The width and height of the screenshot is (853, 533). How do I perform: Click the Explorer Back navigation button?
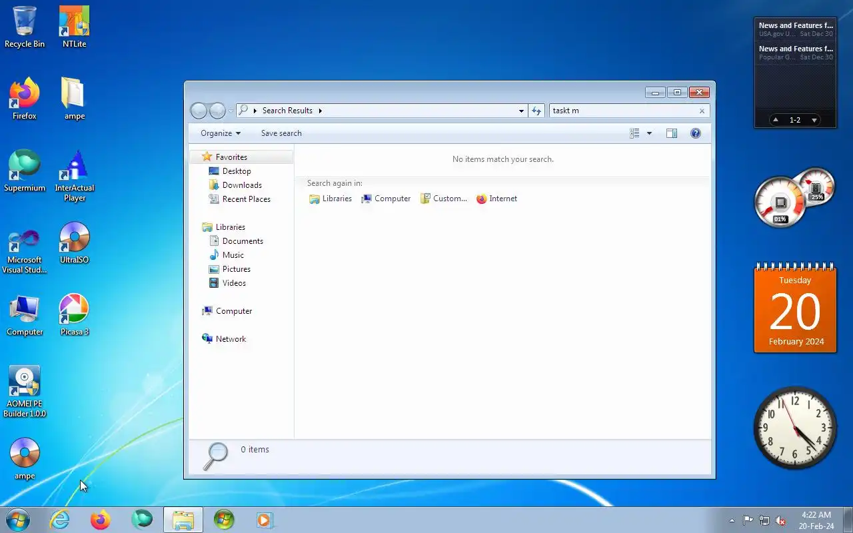click(x=199, y=111)
